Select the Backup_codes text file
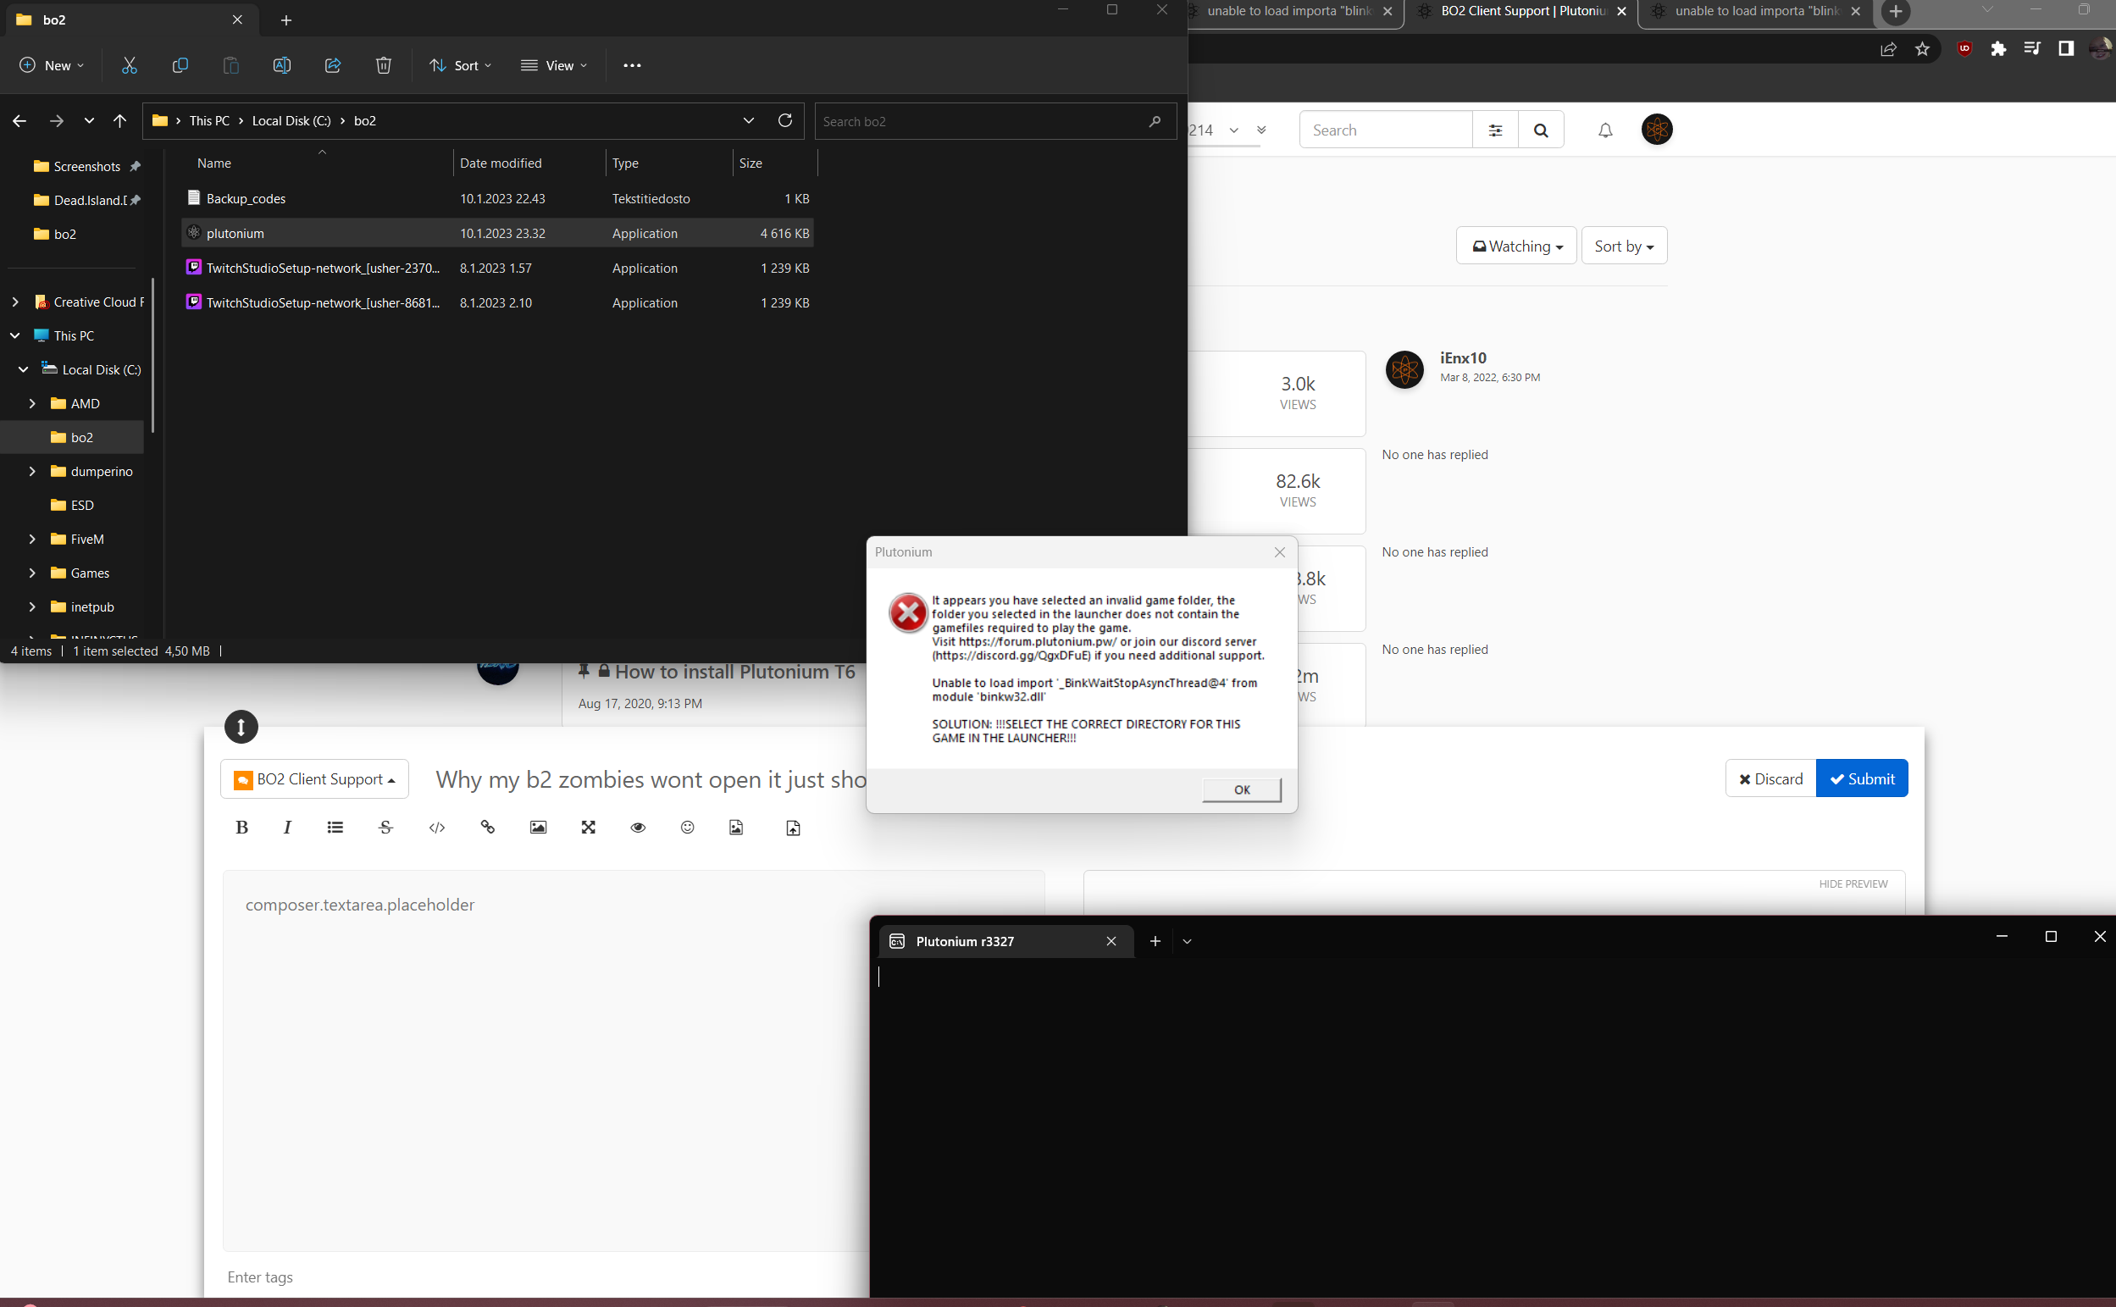Image resolution: width=2116 pixels, height=1307 pixels. 497,199
